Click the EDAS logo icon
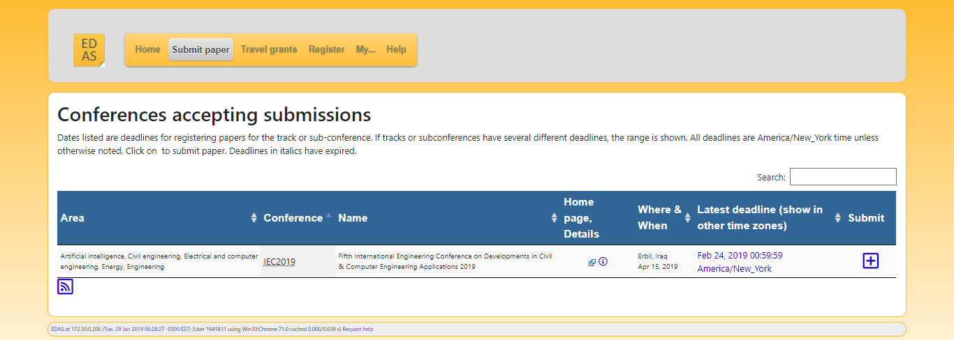Viewport: 954px width, 340px height. [x=89, y=50]
